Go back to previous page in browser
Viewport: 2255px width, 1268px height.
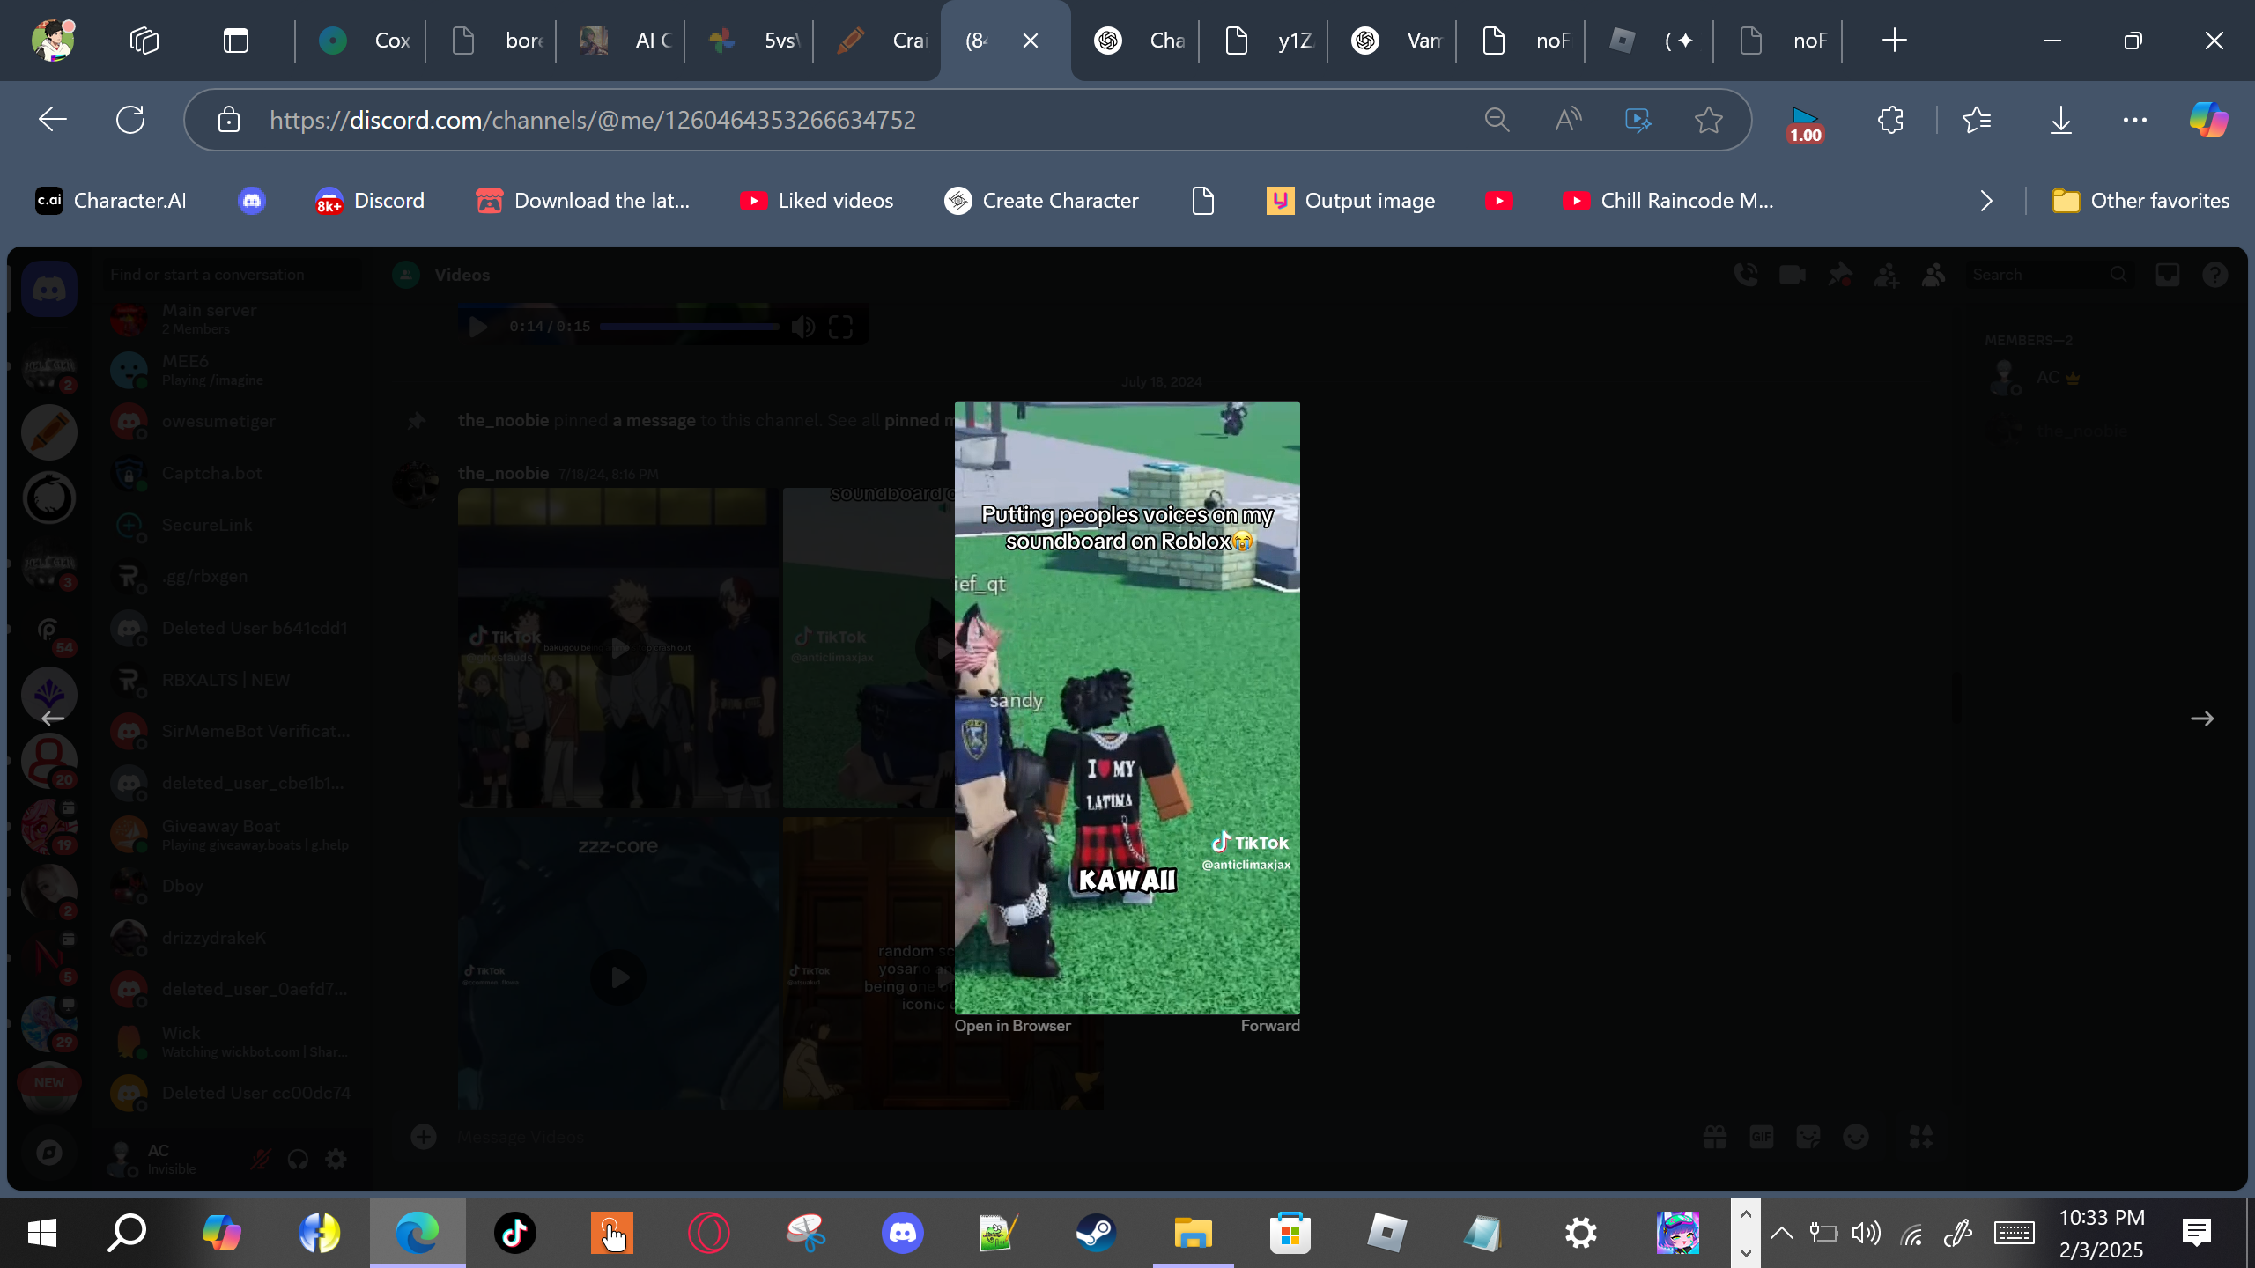click(53, 120)
